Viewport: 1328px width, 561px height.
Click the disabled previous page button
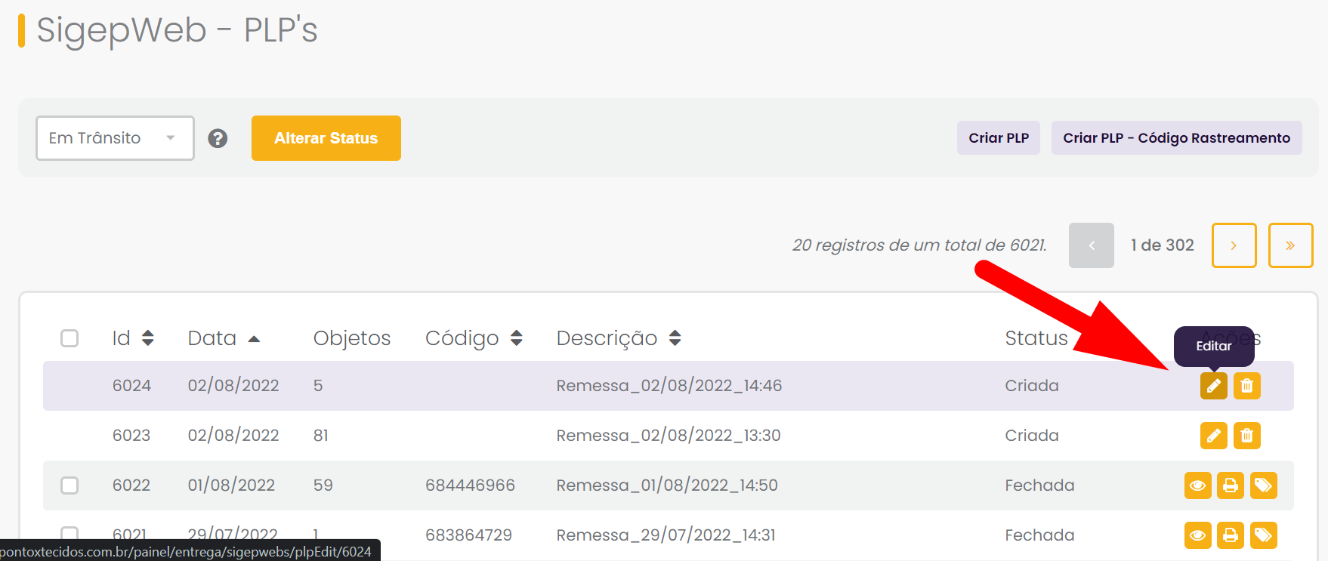(1092, 245)
